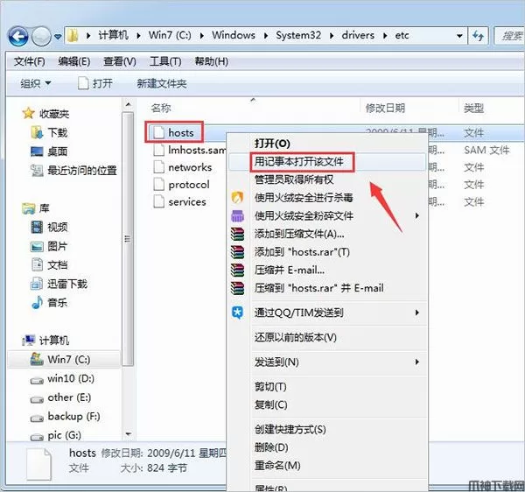Image resolution: width=525 pixels, height=492 pixels.
Task: Click the refresh button beside the address bar
Action: [x=479, y=36]
